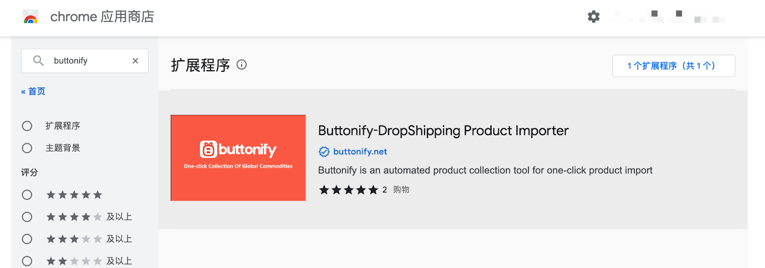
Task: Click the Buttonify result star rating
Action: (349, 190)
